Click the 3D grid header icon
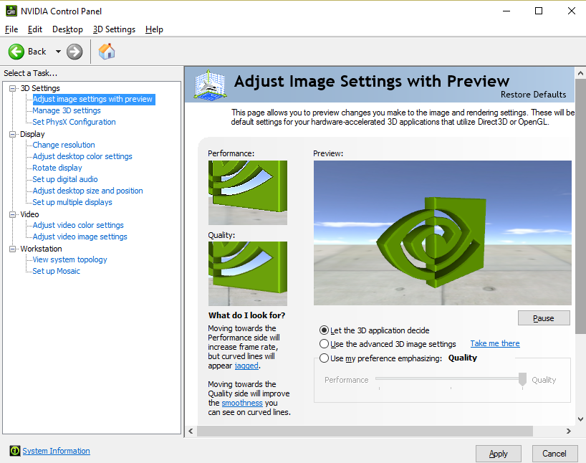Image resolution: width=586 pixels, height=463 pixels. click(211, 85)
